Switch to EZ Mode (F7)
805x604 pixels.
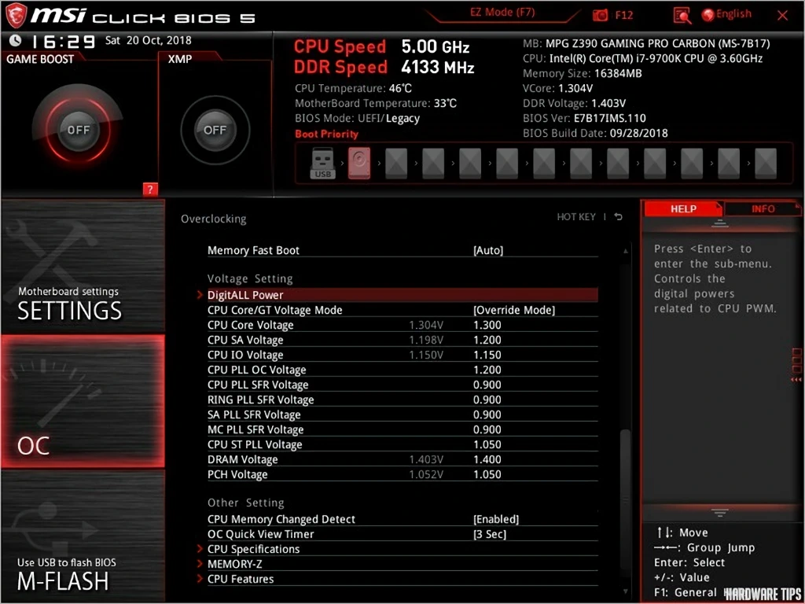[502, 13]
